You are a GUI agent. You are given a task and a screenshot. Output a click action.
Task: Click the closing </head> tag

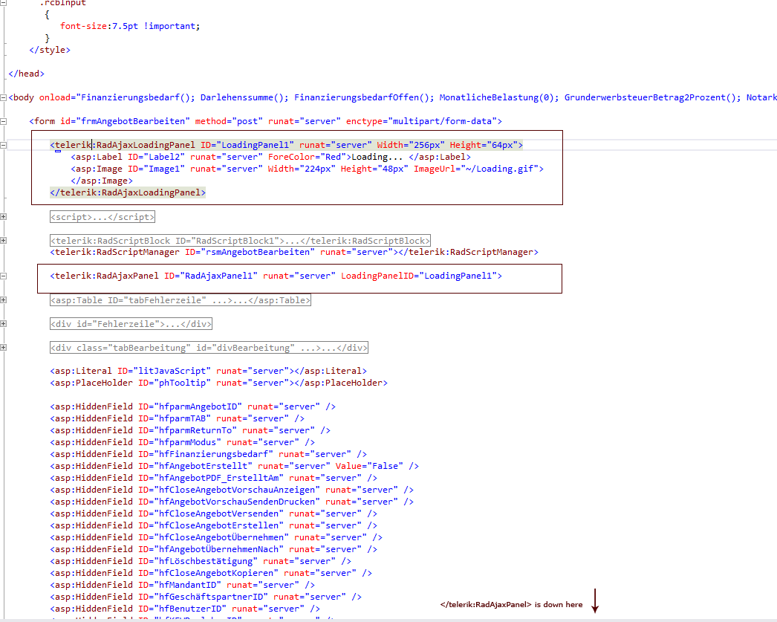pos(26,74)
